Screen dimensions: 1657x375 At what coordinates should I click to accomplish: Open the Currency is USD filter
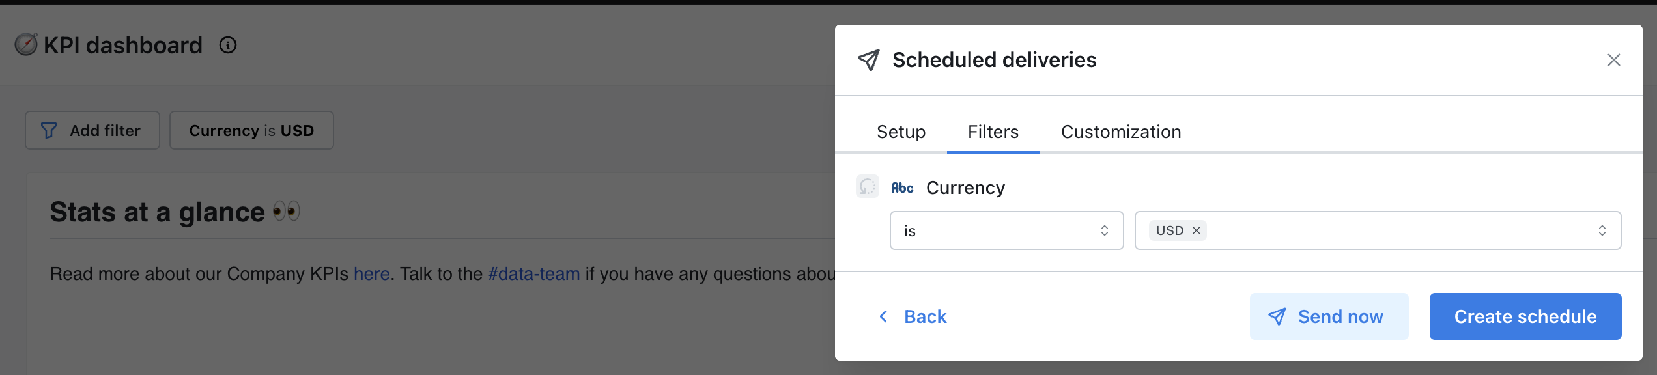click(x=251, y=131)
